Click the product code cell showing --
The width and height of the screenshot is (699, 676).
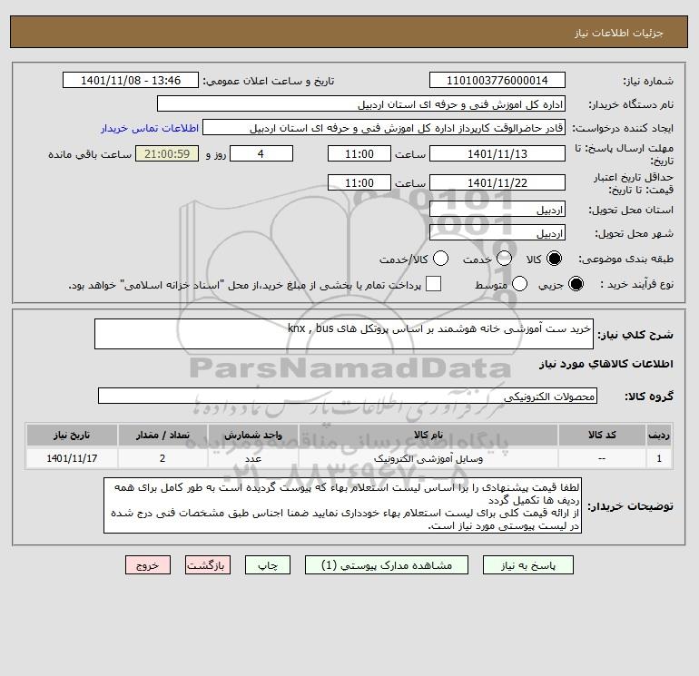coord(602,458)
